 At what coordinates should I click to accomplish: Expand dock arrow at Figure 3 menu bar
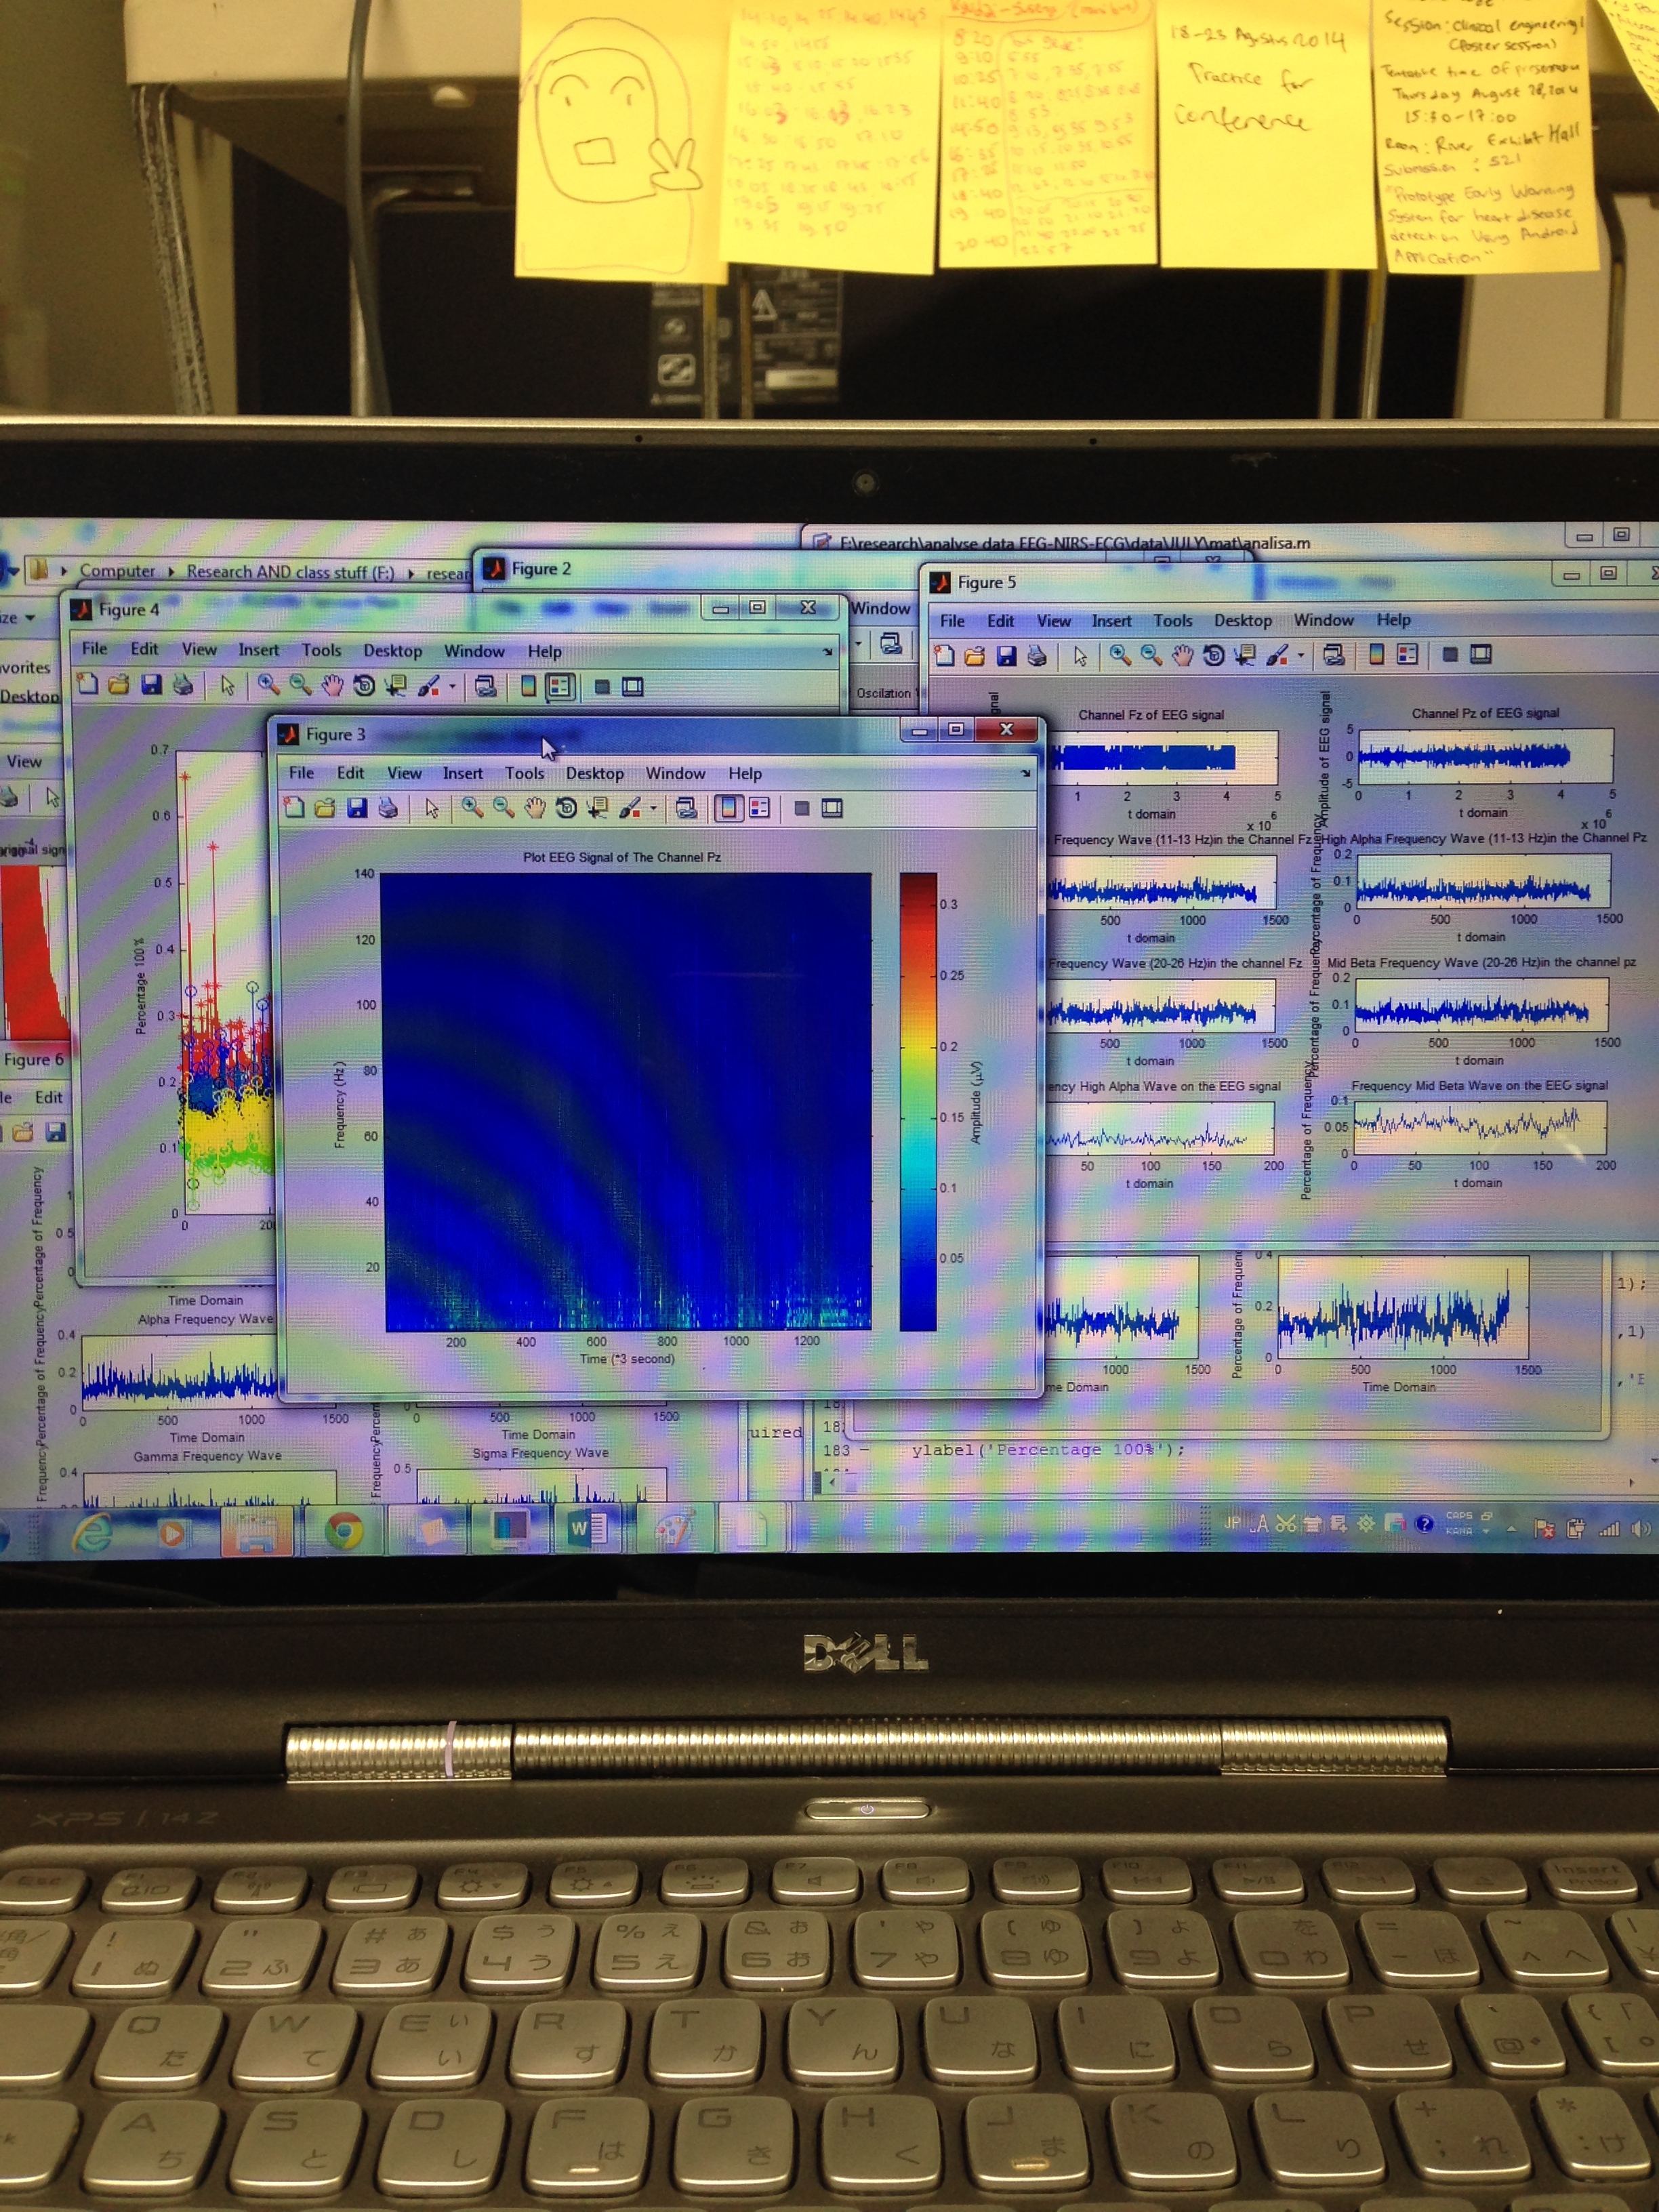pyautogui.click(x=1025, y=773)
